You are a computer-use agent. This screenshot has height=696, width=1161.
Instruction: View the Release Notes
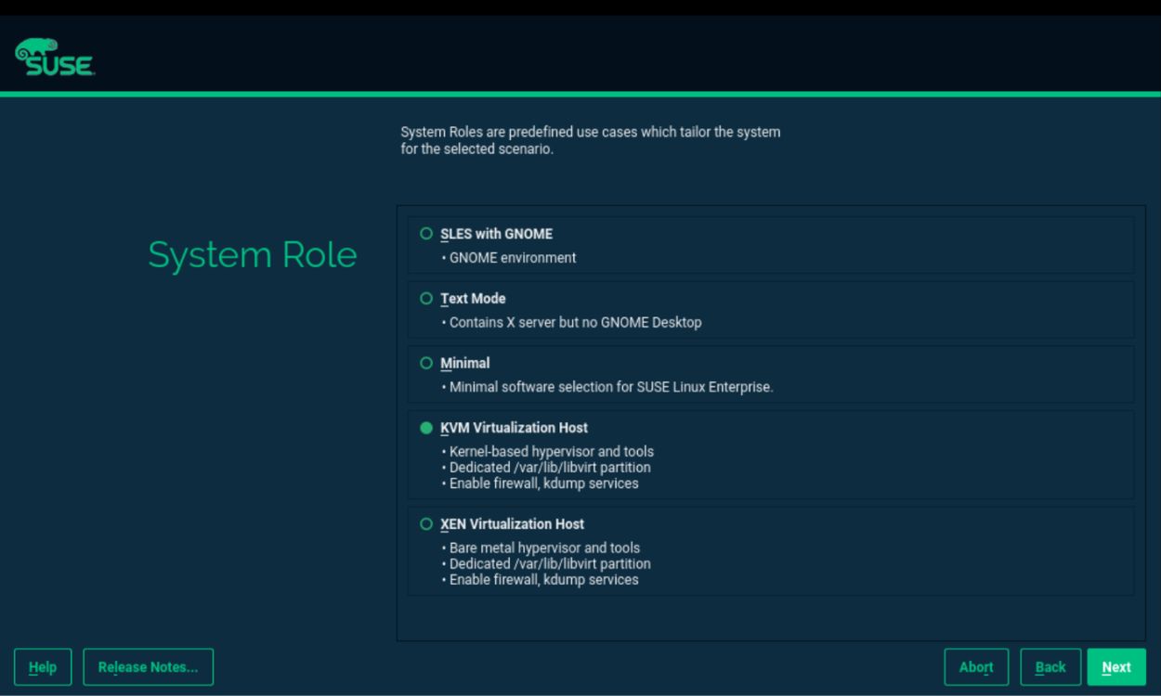(148, 666)
